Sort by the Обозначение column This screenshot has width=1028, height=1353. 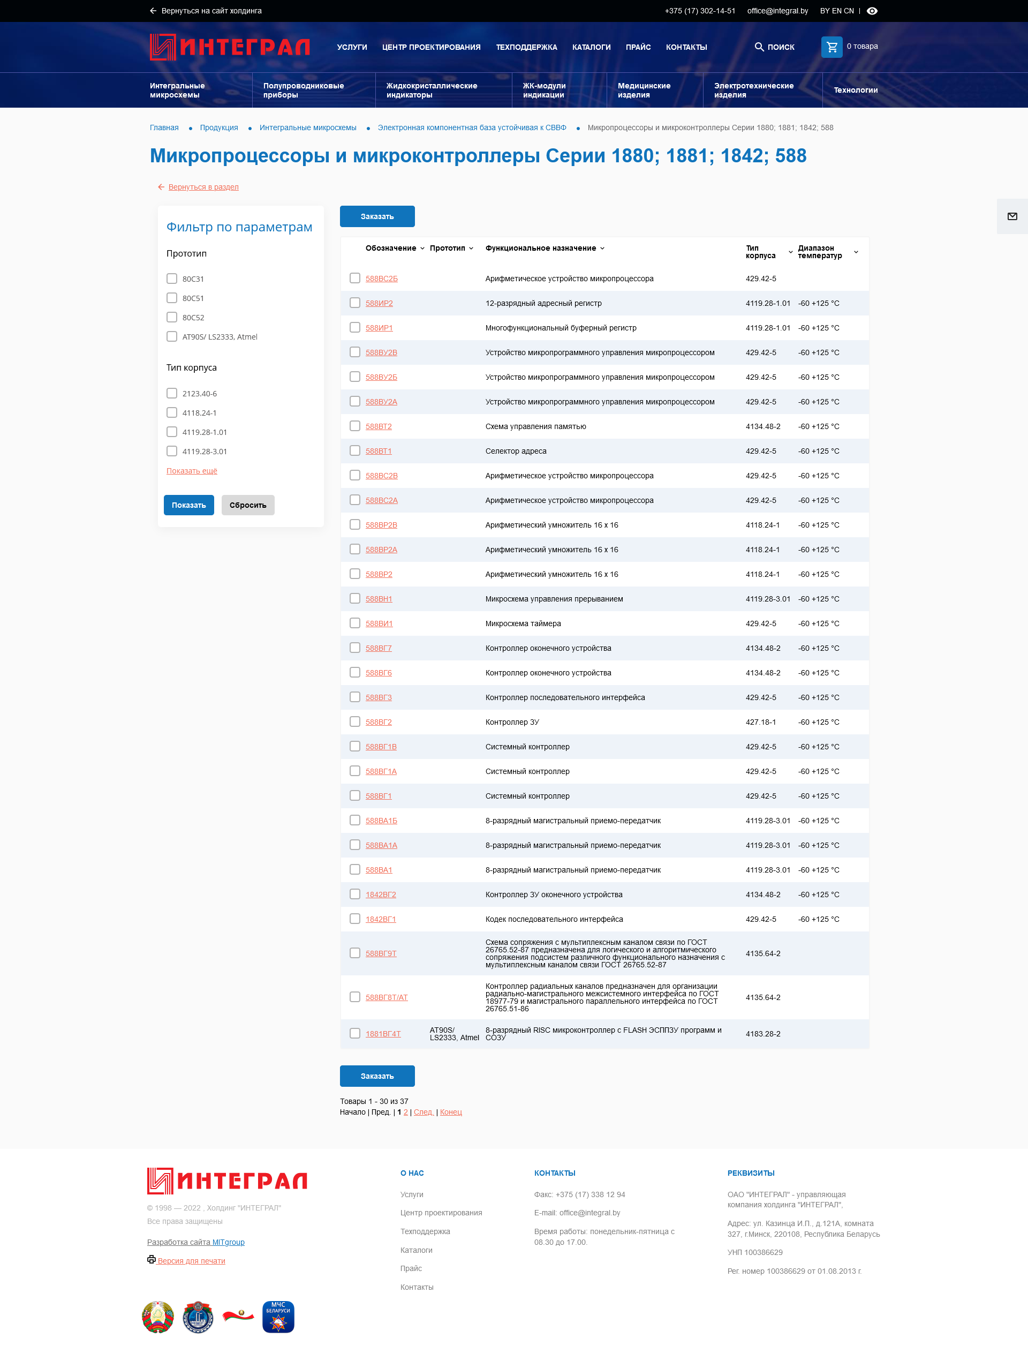coord(395,248)
